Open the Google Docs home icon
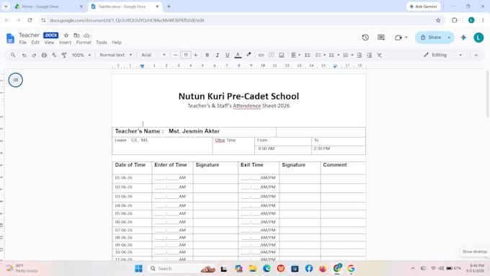 coord(10,38)
